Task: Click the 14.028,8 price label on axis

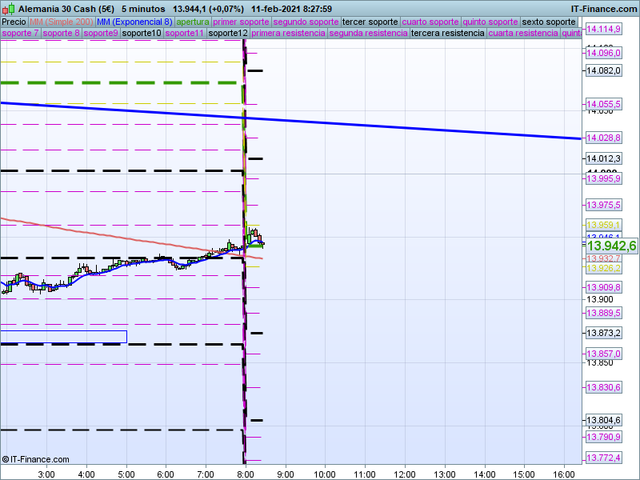Action: pos(603,138)
